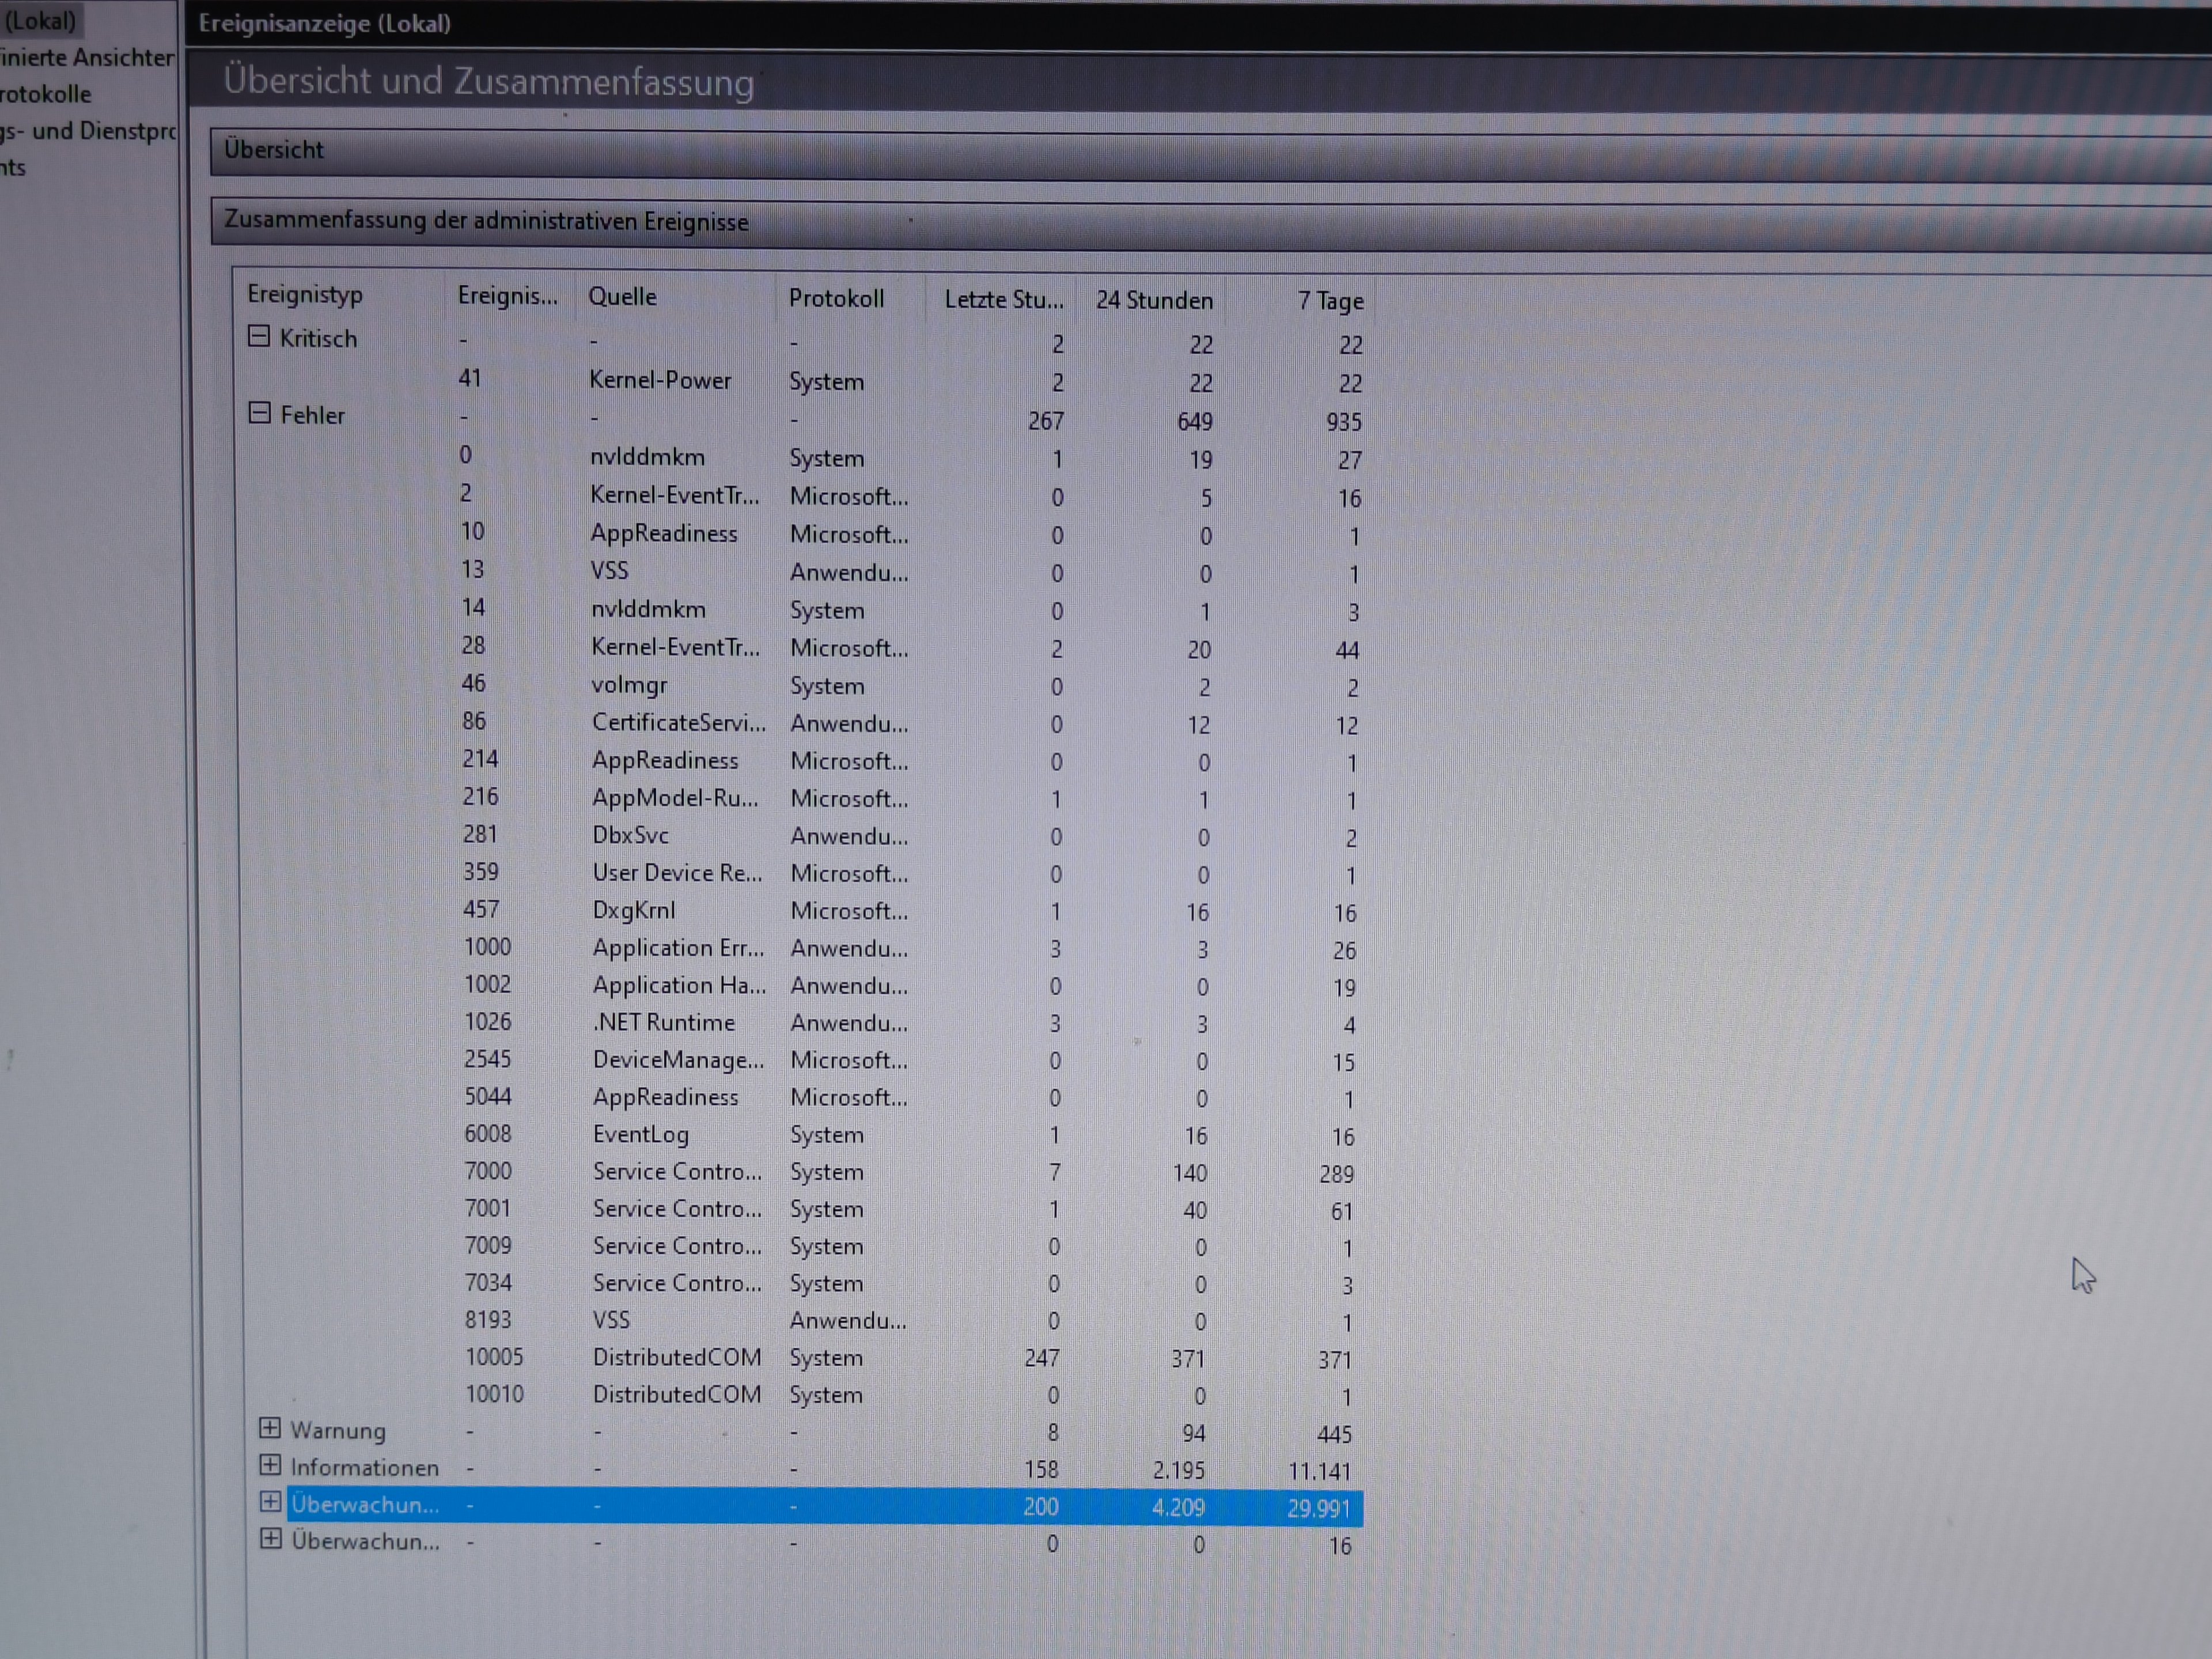Select the DxgKrnl event 457 row
This screenshot has width=2212, height=1659.
coord(633,910)
